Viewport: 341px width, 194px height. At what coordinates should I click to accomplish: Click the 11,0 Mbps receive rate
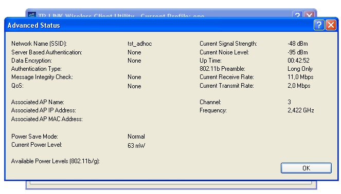tap(300, 77)
